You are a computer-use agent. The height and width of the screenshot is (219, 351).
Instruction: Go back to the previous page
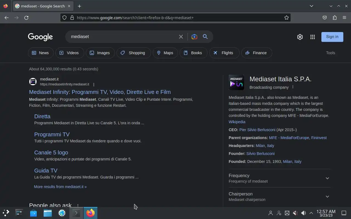[x=7, y=18]
